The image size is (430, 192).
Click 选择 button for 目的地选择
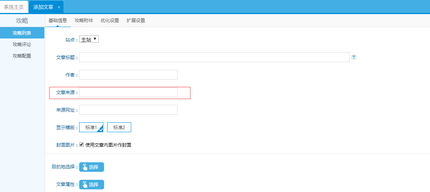tap(91, 167)
